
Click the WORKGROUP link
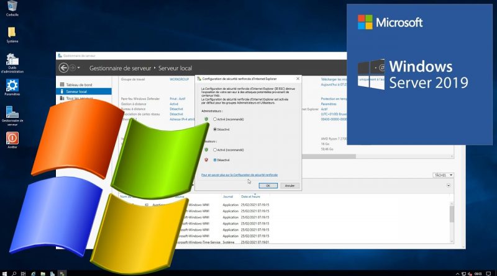coord(179,79)
